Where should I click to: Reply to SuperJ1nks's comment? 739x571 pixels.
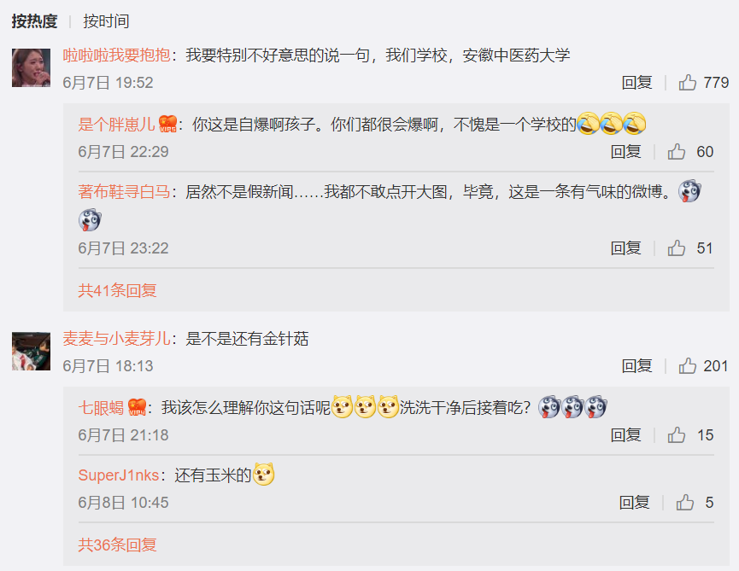[x=634, y=502]
